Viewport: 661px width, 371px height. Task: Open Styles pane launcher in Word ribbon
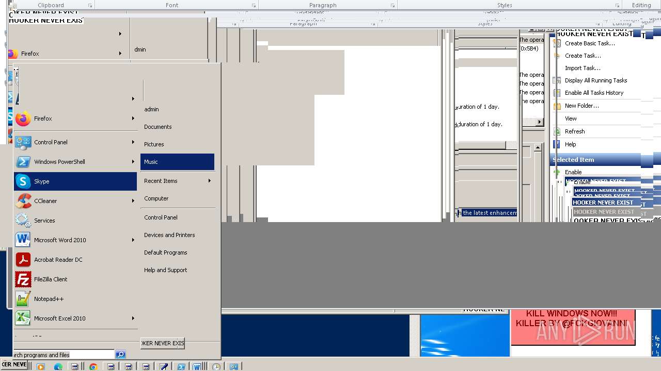(x=617, y=5)
